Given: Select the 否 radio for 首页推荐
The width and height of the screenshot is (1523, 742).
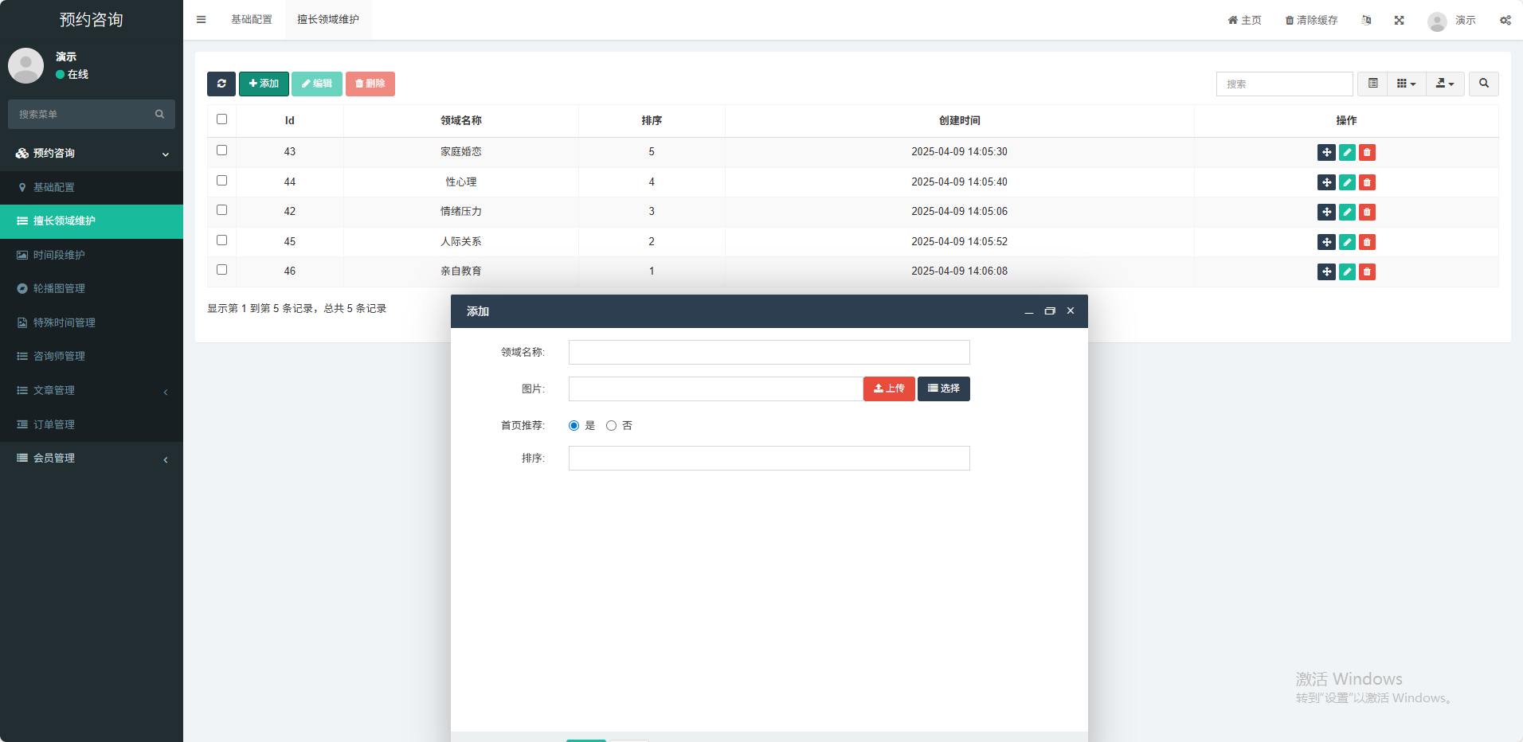Looking at the screenshot, I should pos(611,426).
